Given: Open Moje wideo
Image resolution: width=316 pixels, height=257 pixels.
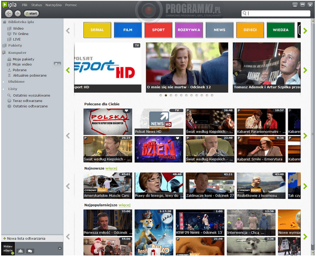Looking at the screenshot, I should point(22,65).
